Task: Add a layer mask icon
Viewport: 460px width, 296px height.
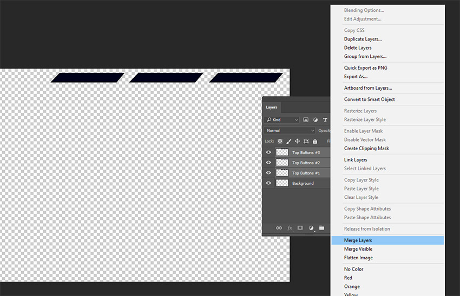Action: coord(300,228)
